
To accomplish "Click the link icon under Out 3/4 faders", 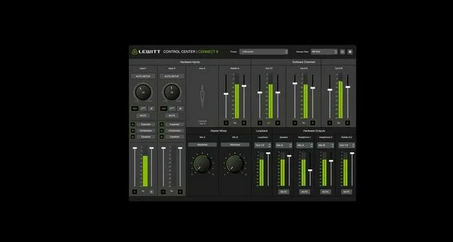I will [x=304, y=123].
